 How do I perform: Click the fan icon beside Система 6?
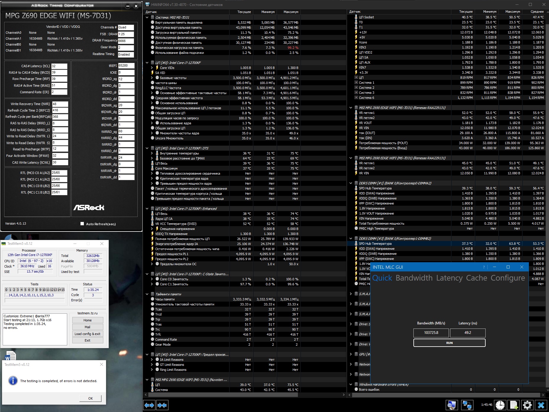point(356,98)
